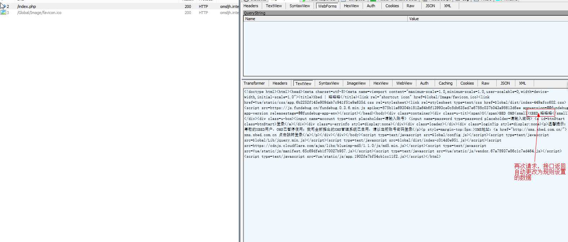
Task: Switch to the ImageView tab
Action: (356, 83)
